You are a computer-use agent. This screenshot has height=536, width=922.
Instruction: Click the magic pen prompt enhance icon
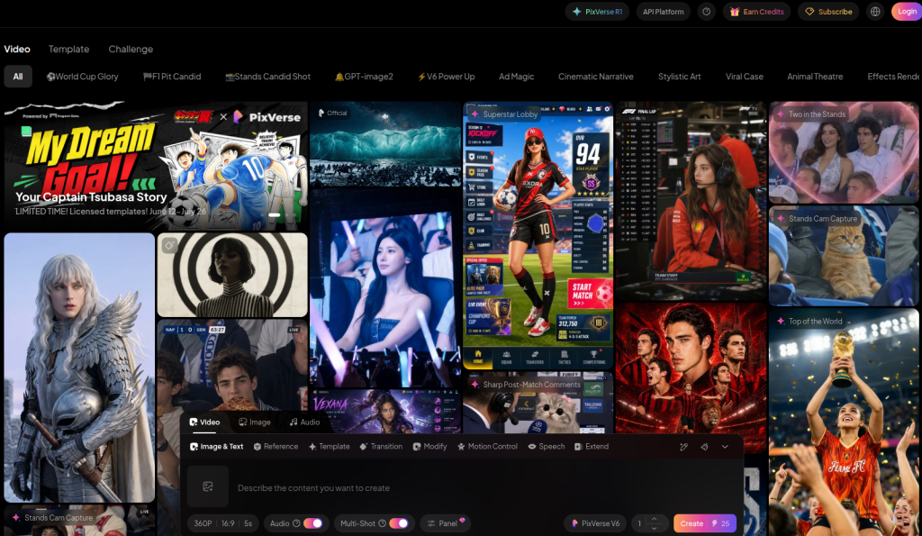684,447
